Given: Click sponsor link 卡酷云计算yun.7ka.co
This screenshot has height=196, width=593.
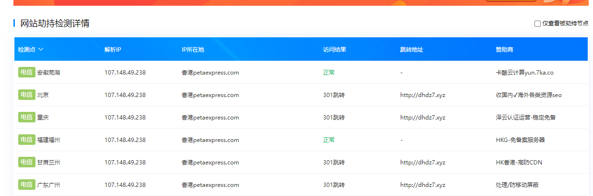Looking at the screenshot, I should pos(524,73).
